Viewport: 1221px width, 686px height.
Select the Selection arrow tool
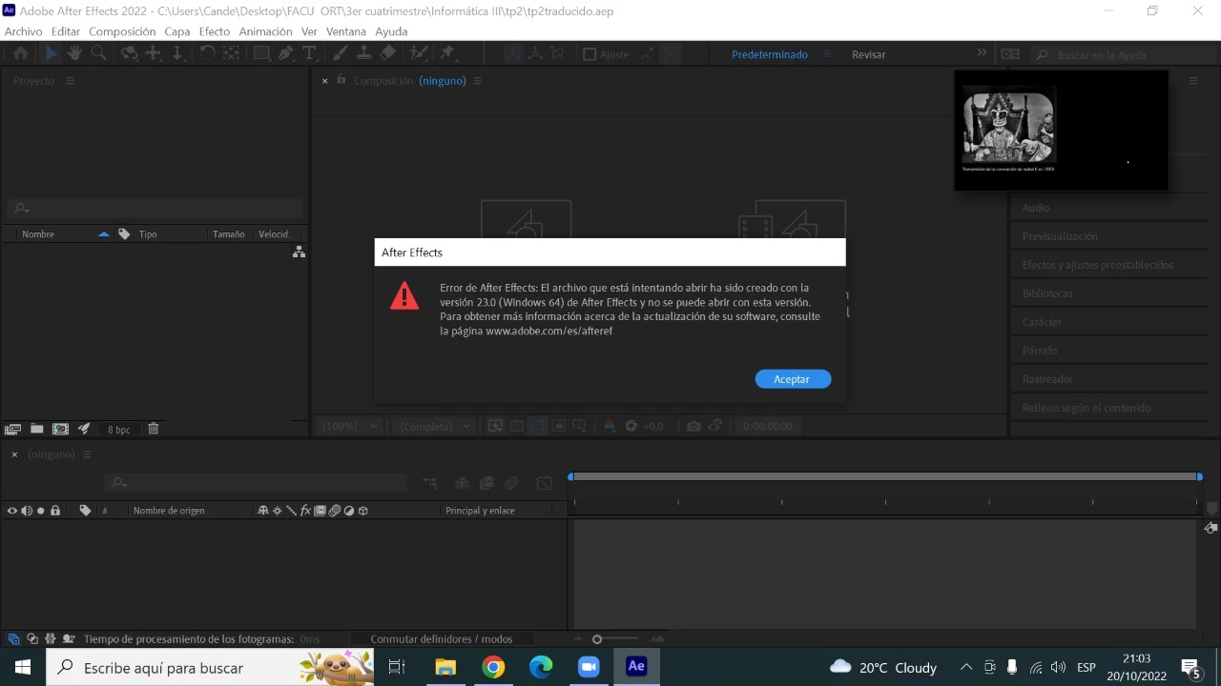click(52, 53)
